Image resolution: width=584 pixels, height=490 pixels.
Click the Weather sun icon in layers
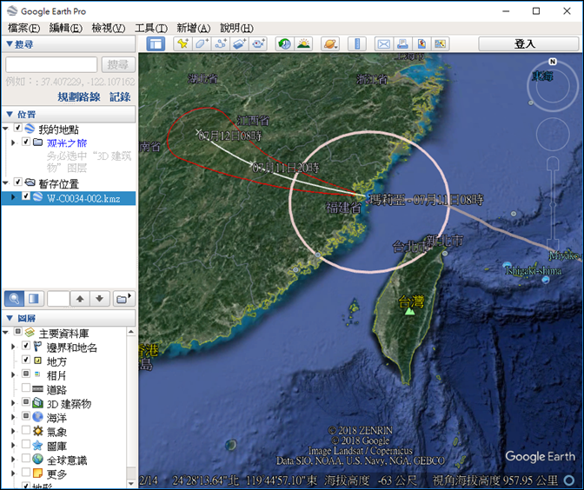click(x=37, y=431)
